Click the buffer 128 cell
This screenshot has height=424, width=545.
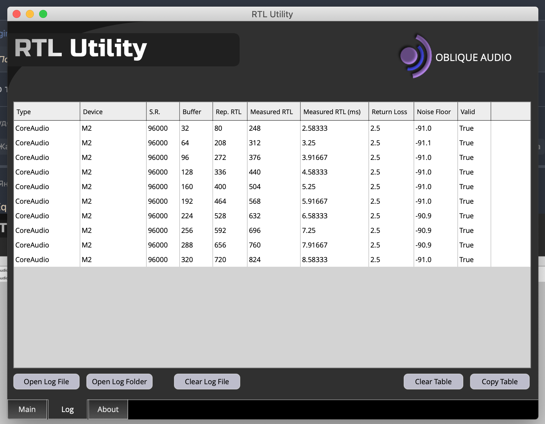(x=196, y=172)
